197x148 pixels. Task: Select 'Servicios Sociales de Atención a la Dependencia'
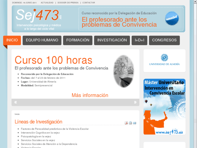coord(49,144)
